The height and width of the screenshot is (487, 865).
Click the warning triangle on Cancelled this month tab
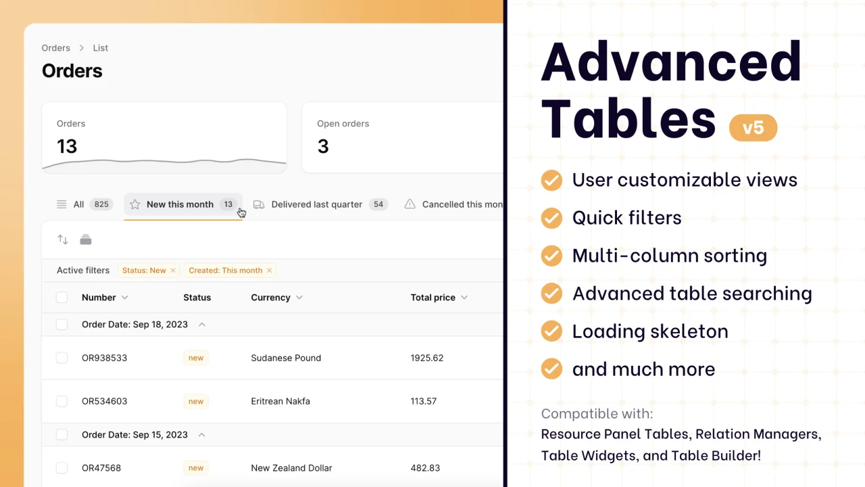[x=410, y=204]
